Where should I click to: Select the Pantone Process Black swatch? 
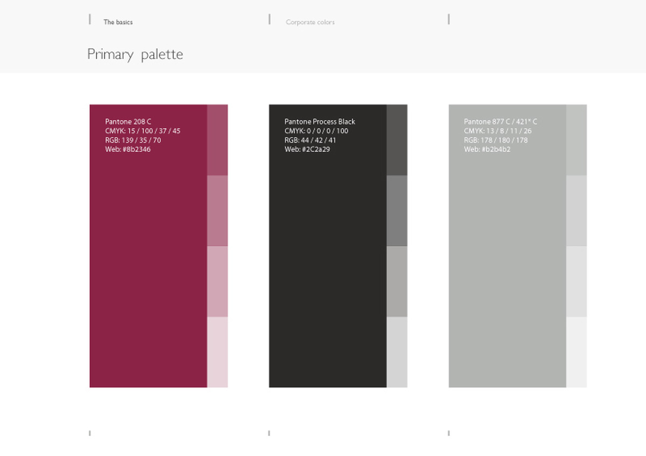(328, 246)
